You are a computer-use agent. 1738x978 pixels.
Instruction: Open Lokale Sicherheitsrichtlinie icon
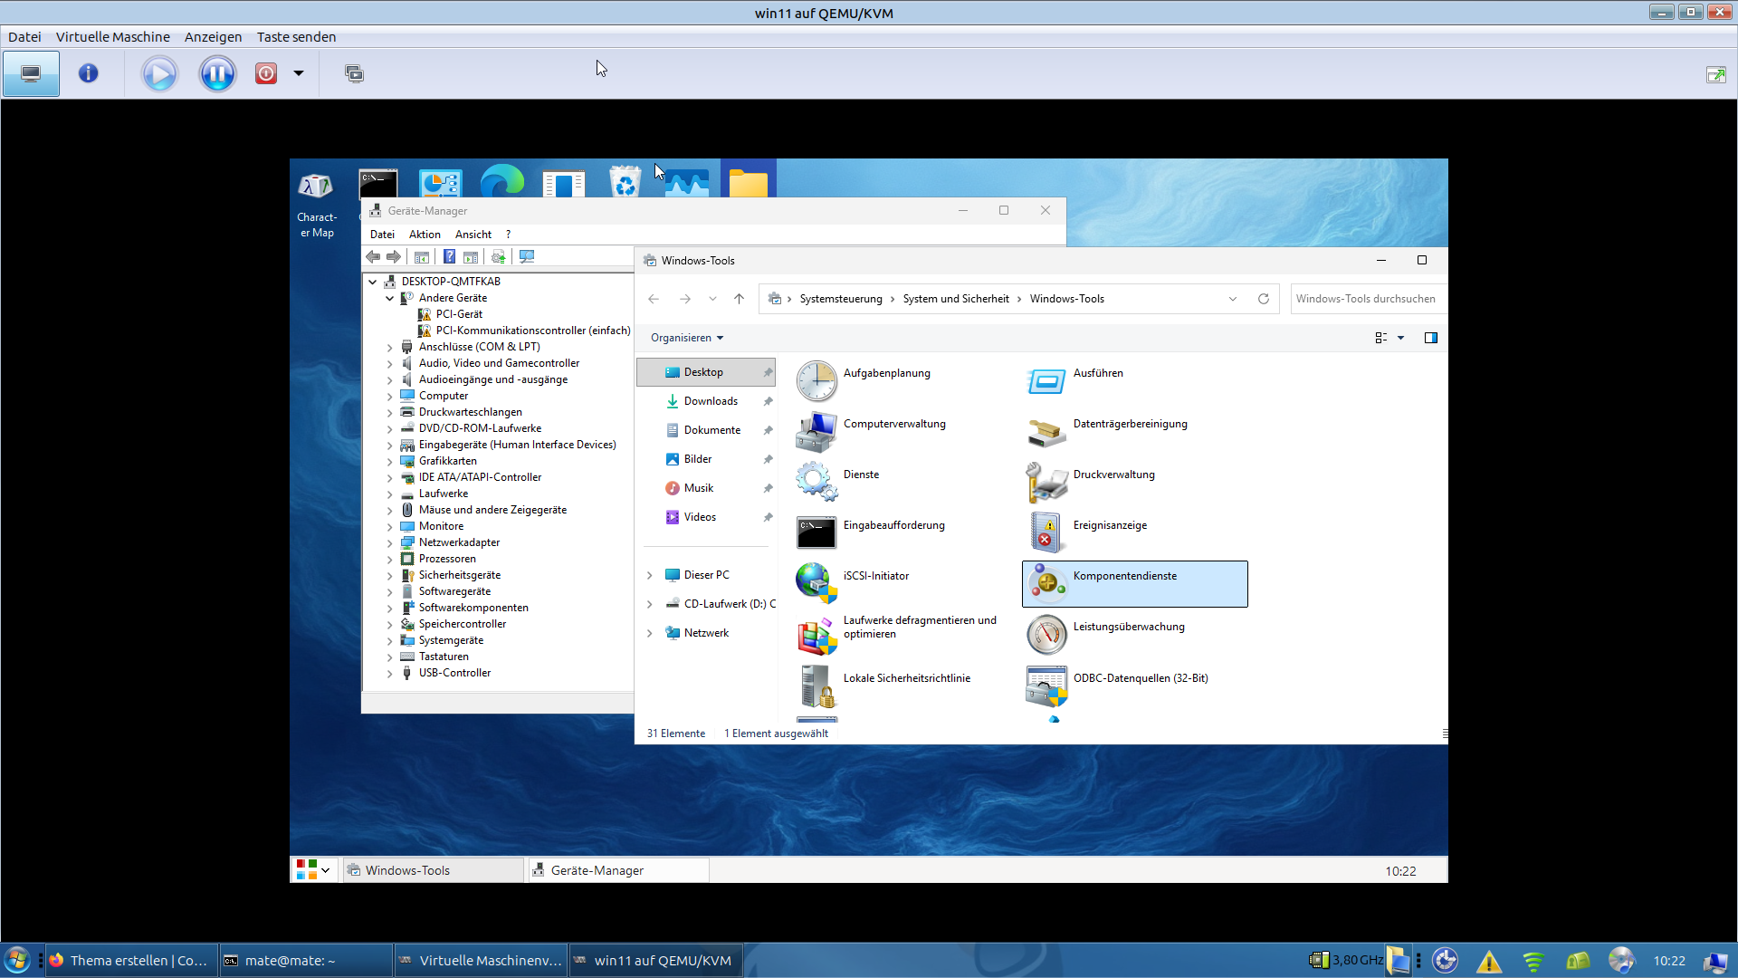816,686
